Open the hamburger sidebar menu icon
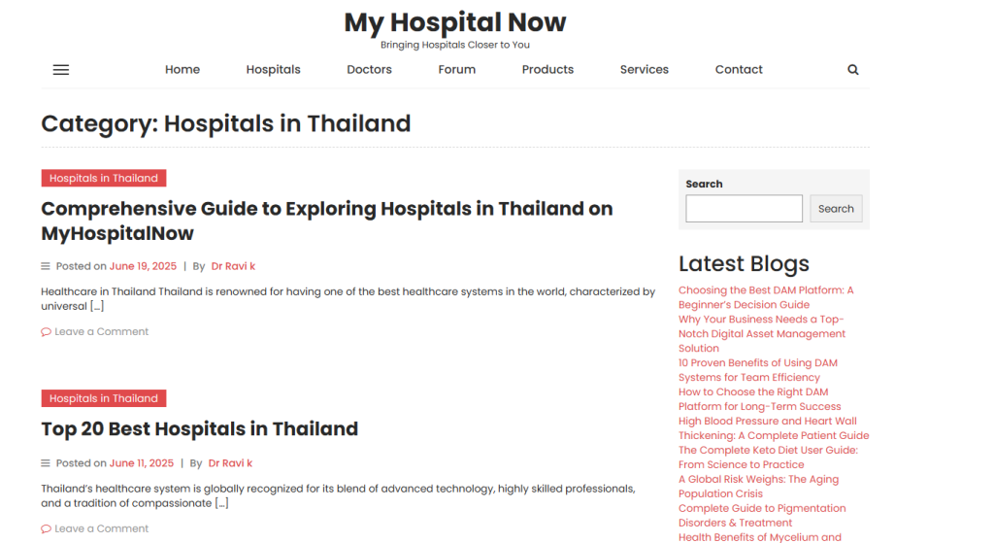994x543 pixels. pyautogui.click(x=61, y=70)
